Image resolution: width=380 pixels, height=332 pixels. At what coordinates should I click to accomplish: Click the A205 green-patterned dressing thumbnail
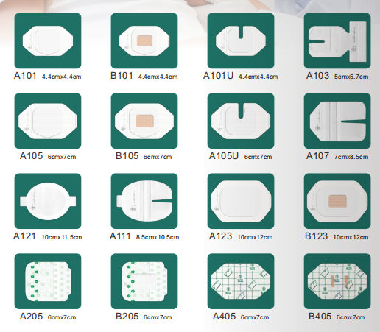click(x=48, y=281)
